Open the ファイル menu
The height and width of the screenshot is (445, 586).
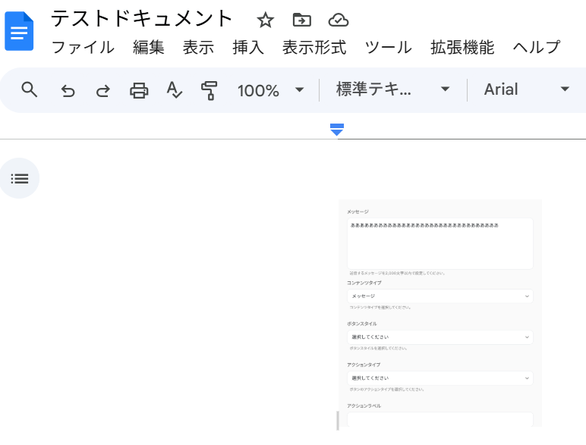pos(83,48)
